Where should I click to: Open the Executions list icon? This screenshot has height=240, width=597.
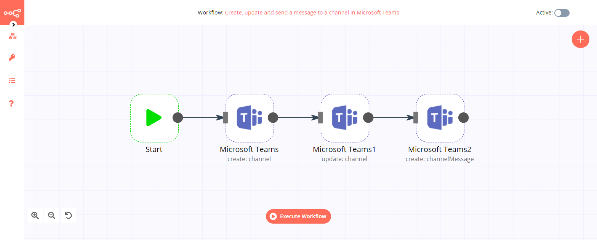pyautogui.click(x=12, y=80)
